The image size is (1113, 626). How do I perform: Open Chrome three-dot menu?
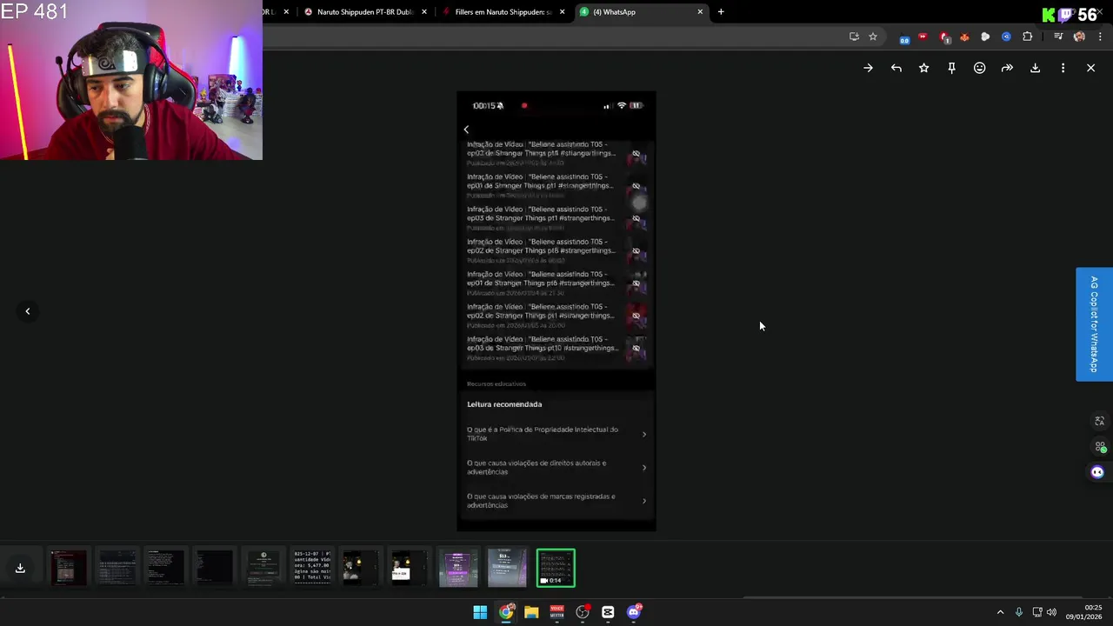pyautogui.click(x=1100, y=37)
